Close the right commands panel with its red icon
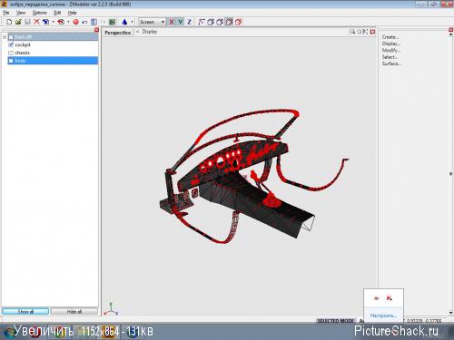 coord(451,30)
